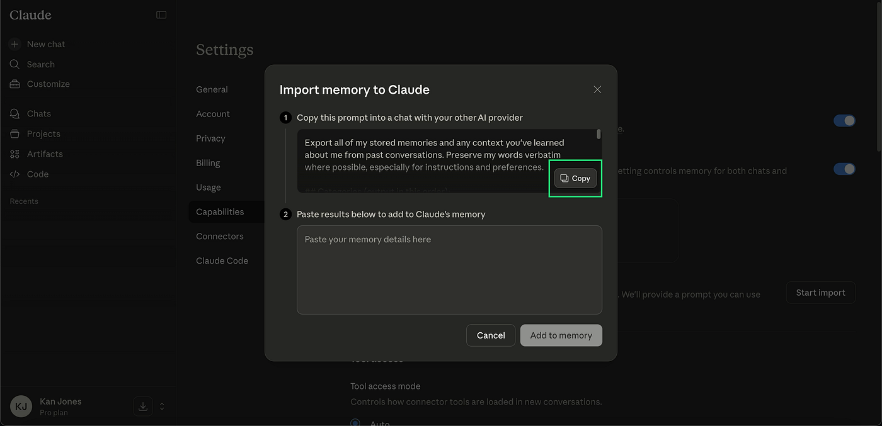Click the Claude logo text

pyautogui.click(x=30, y=15)
